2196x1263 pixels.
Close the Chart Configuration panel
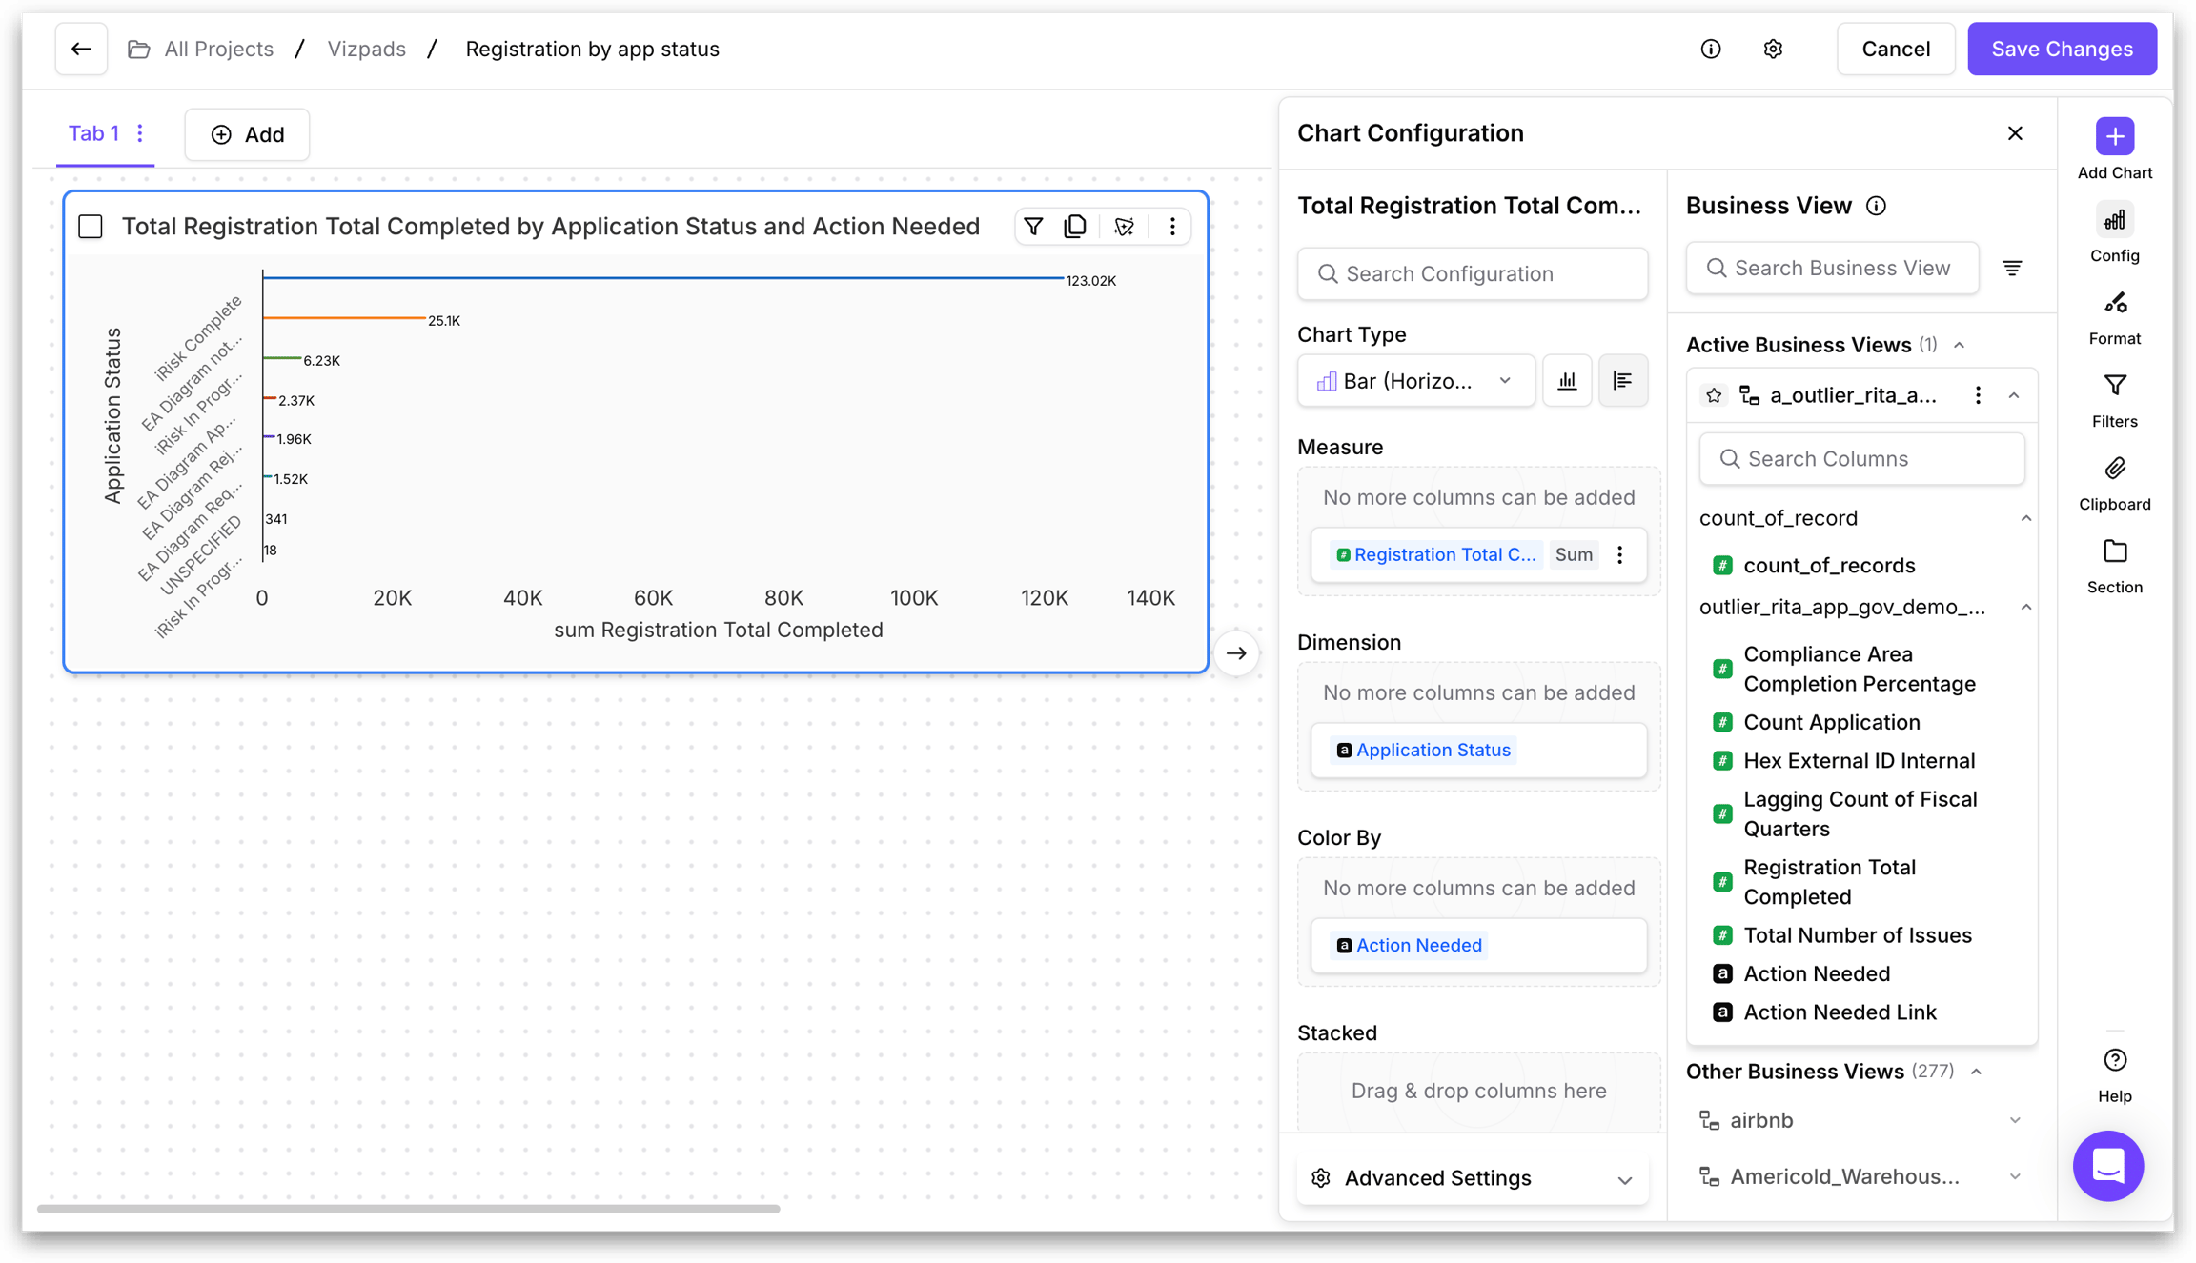tap(2015, 133)
